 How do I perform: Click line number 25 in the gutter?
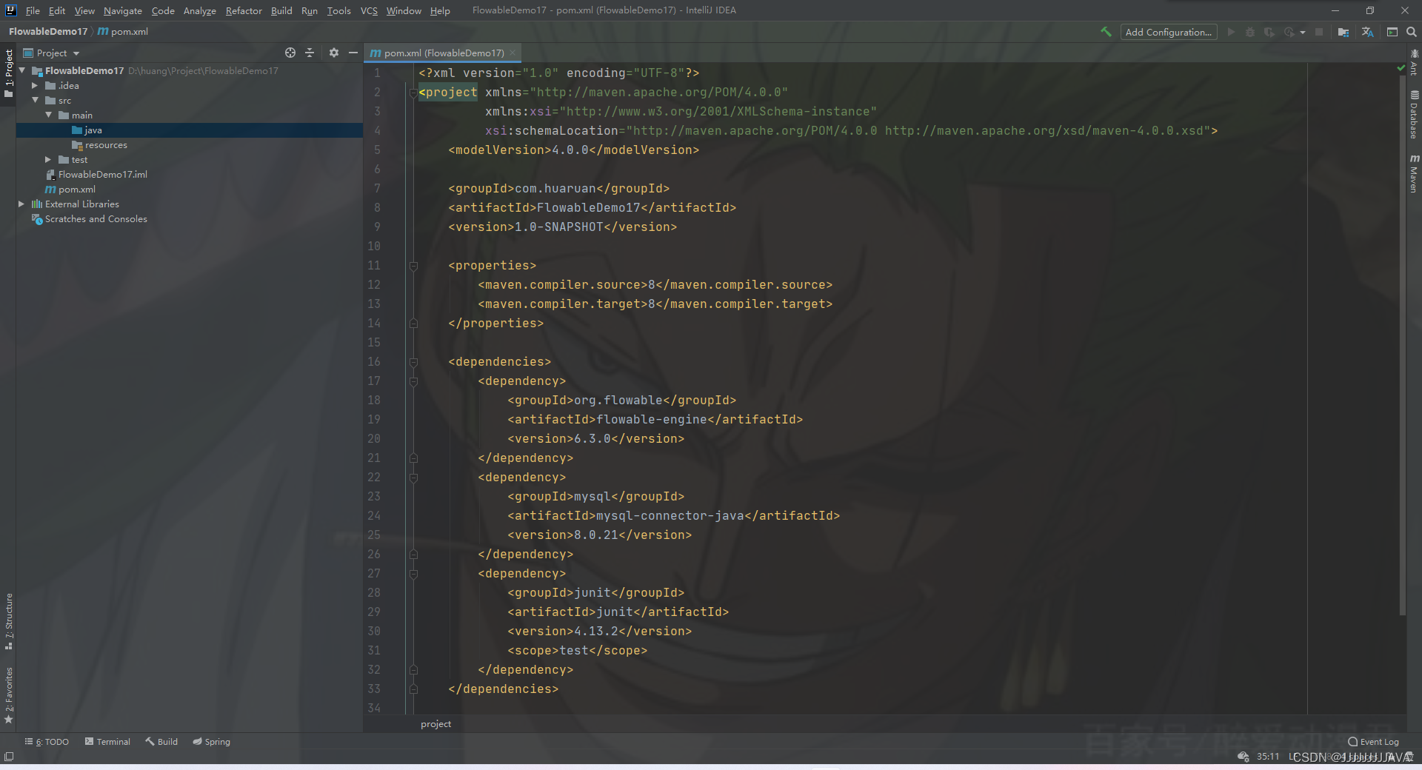tap(374, 535)
